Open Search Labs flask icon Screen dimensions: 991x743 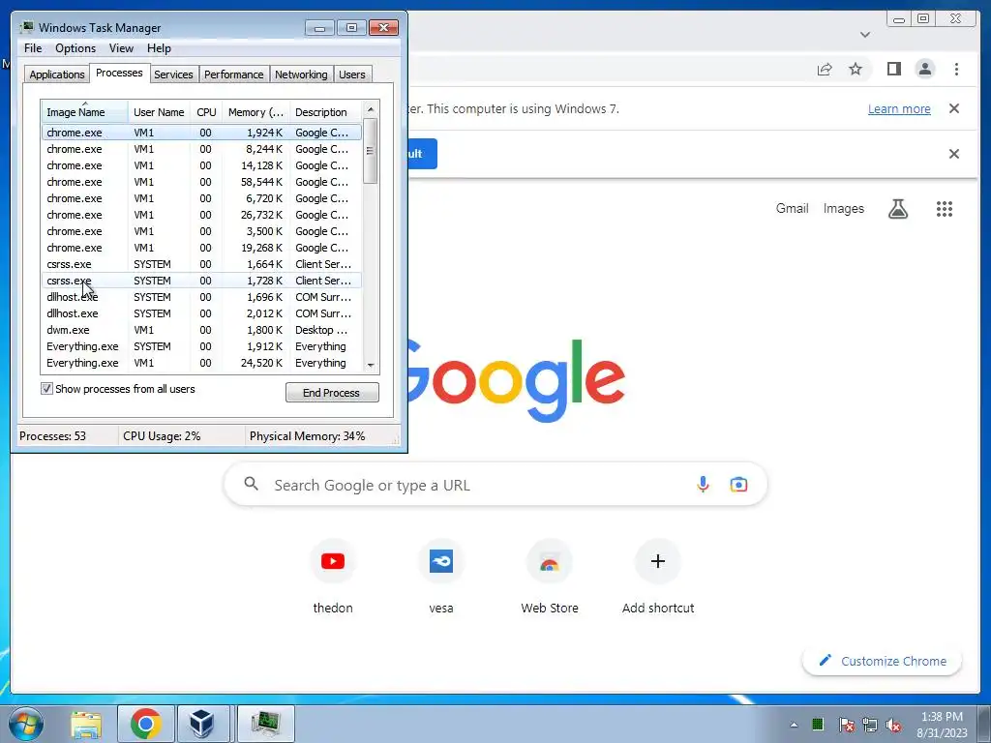897,209
